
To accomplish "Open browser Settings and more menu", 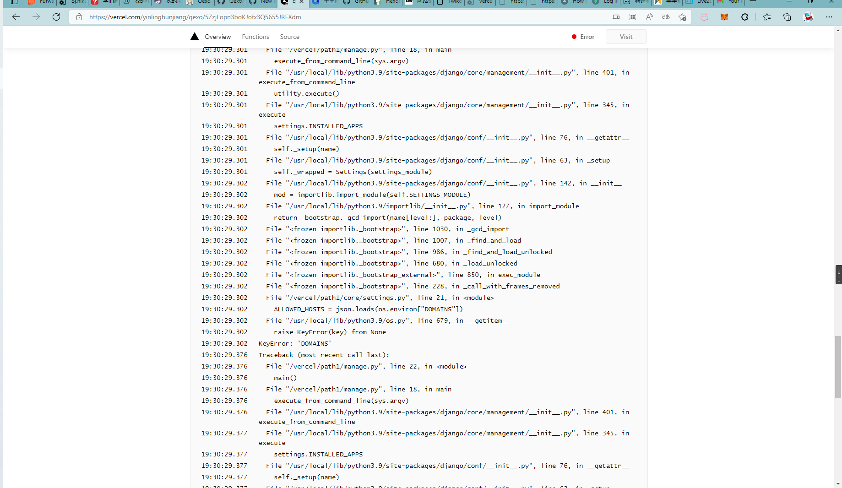I will pyautogui.click(x=830, y=17).
